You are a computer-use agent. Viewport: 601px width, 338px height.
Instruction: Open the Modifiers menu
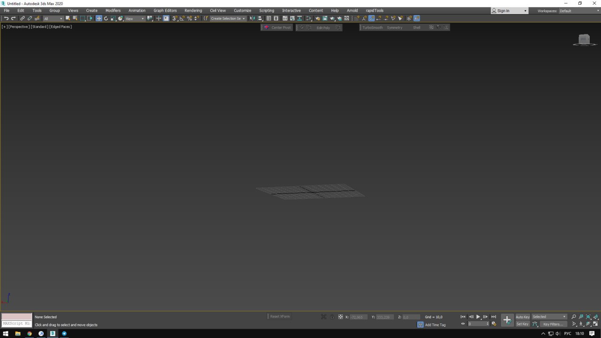[113, 10]
